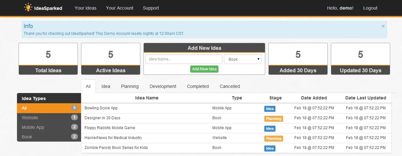Switch to the Completed tab
The height and width of the screenshot is (156, 402).
198,86
